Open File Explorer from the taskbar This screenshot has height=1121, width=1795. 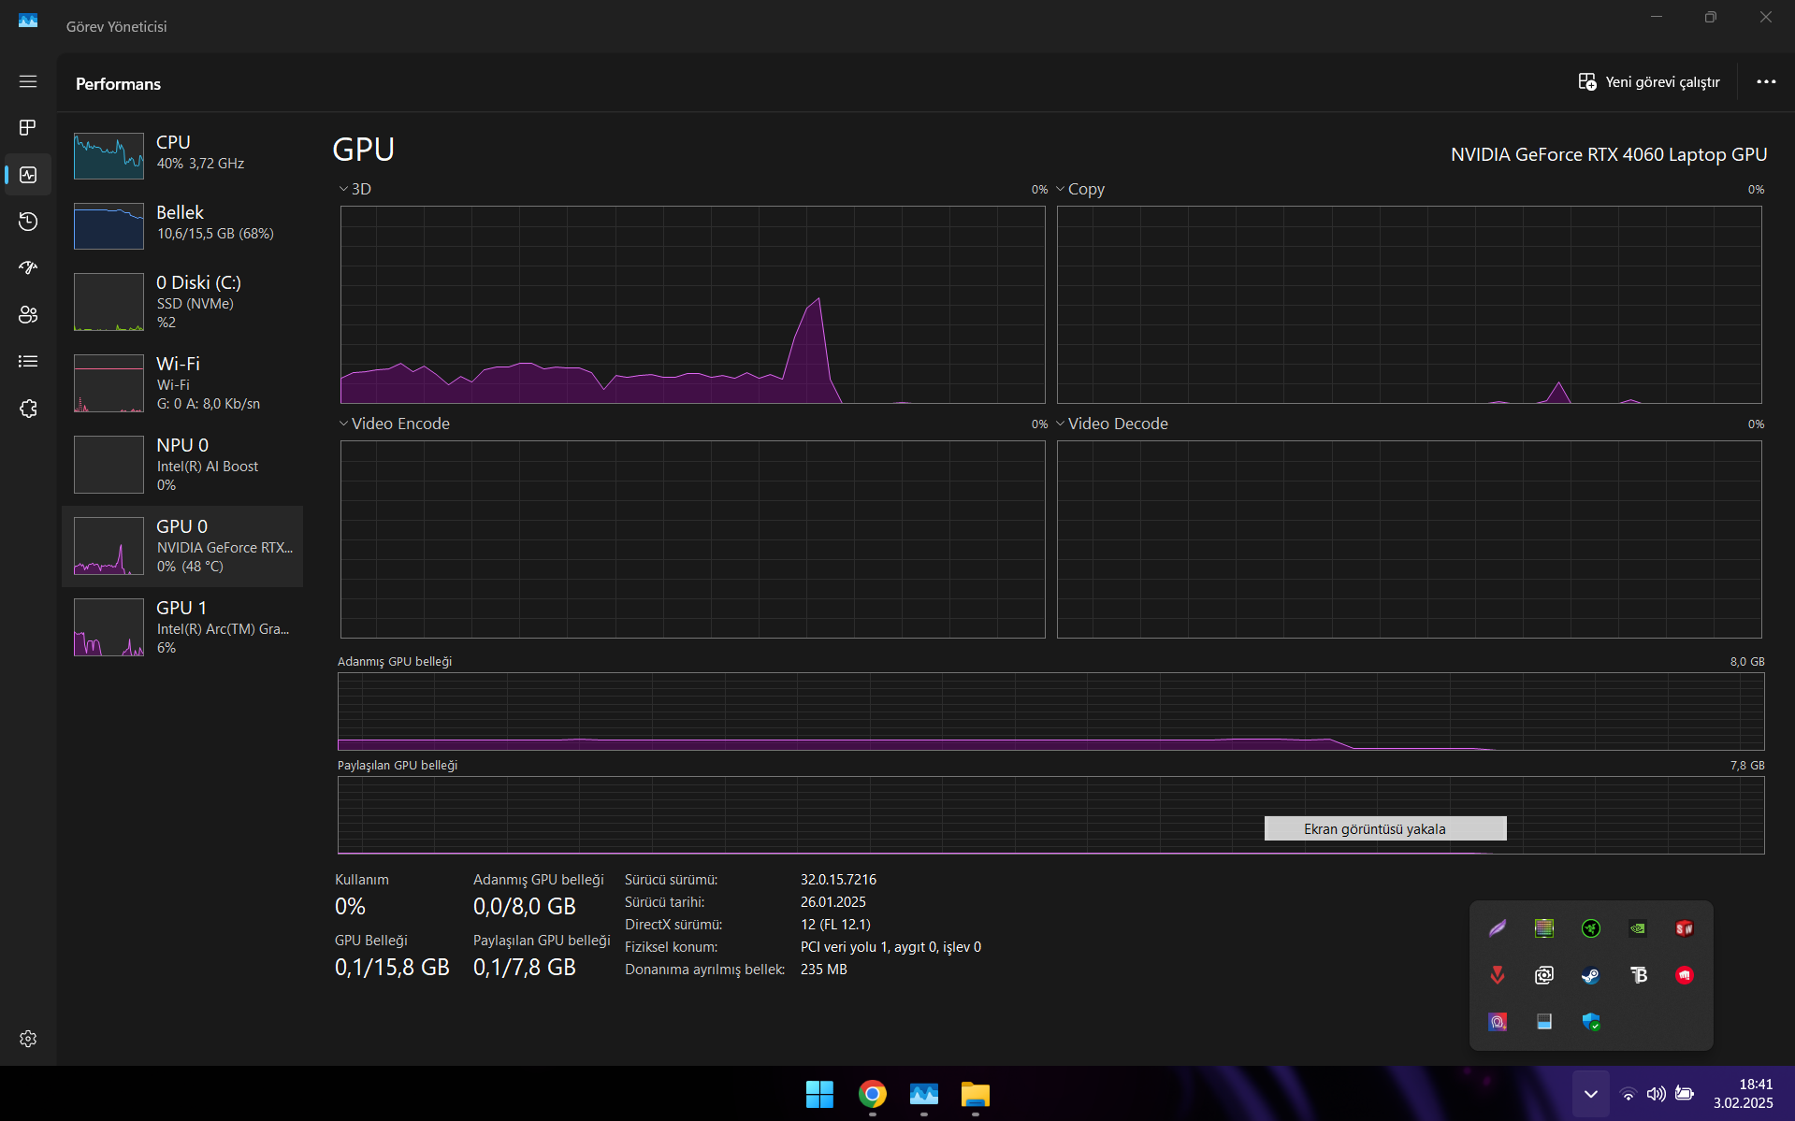(975, 1094)
